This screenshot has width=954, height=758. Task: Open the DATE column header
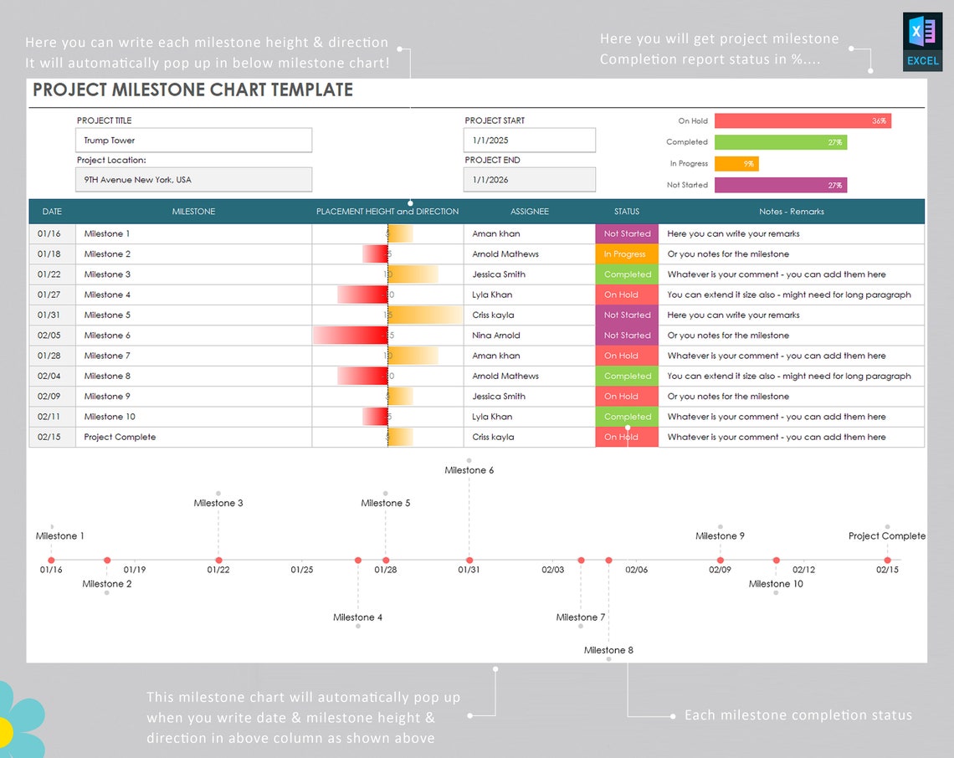click(x=51, y=212)
